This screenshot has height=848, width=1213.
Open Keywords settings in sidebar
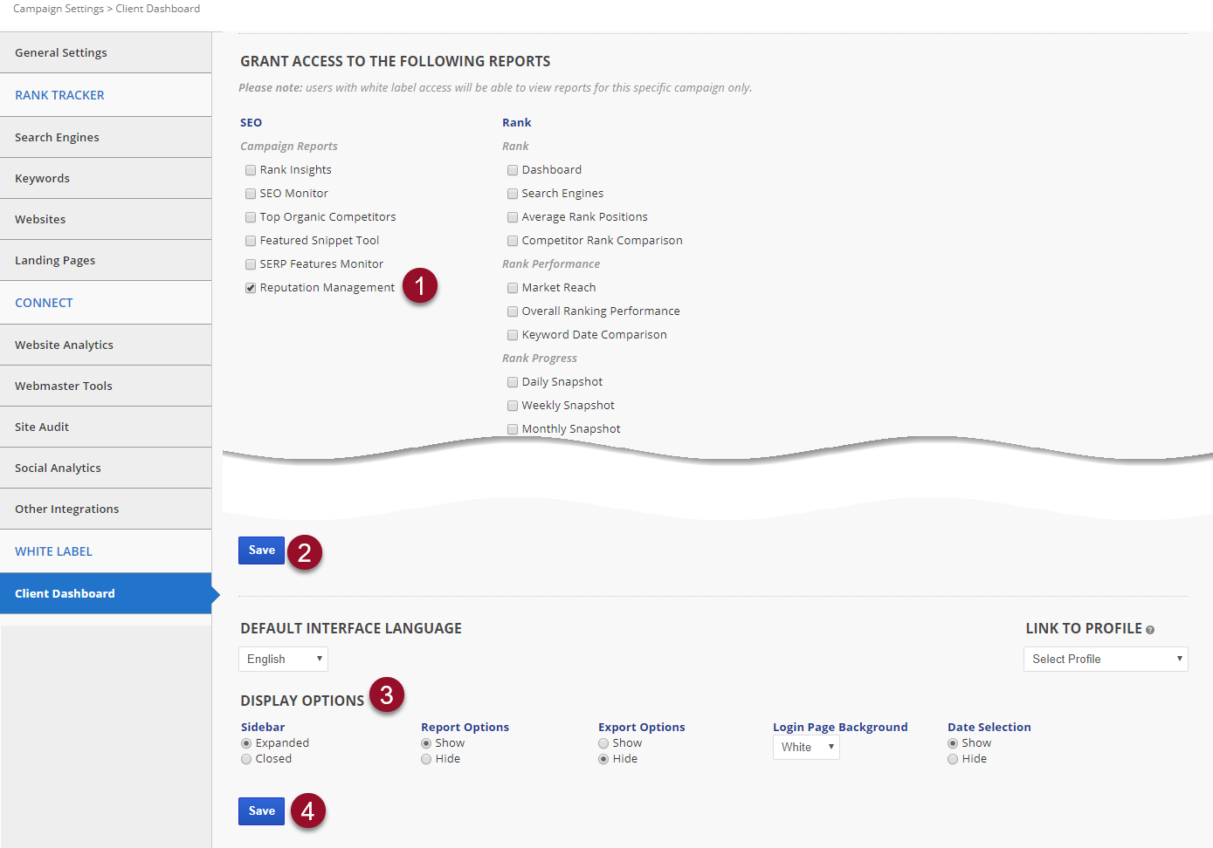click(x=42, y=178)
